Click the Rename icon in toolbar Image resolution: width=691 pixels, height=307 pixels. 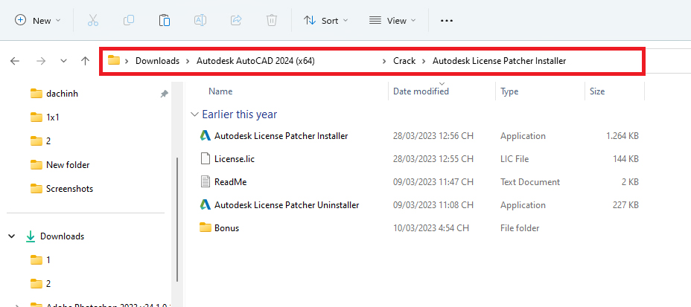pos(200,20)
